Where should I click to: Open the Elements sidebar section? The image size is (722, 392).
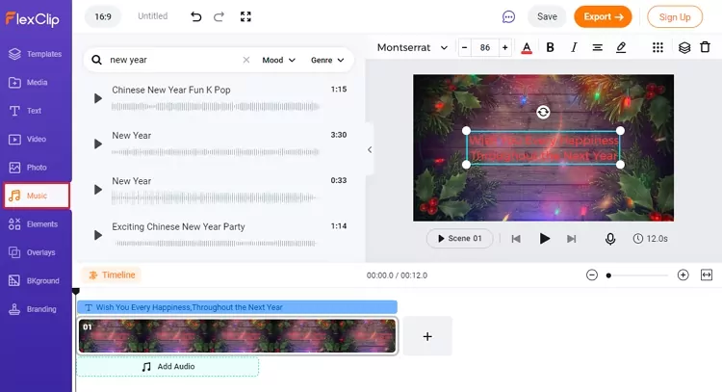(33, 224)
